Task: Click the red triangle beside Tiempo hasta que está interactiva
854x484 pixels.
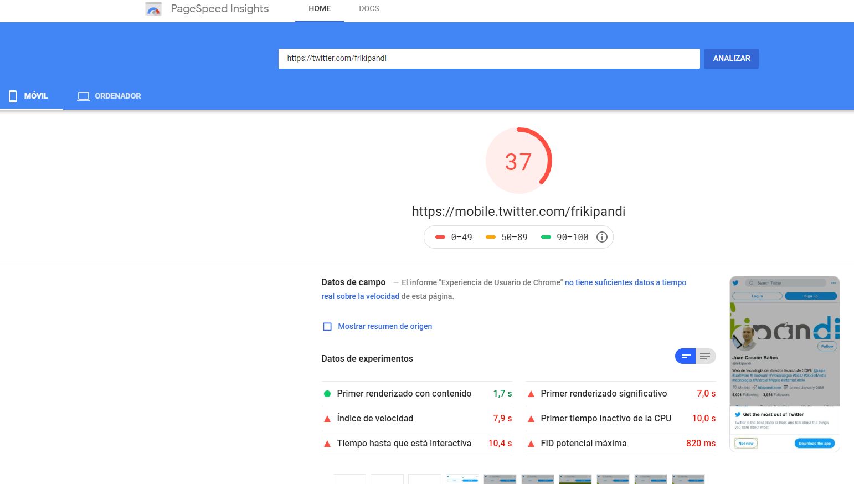Action: (x=327, y=444)
